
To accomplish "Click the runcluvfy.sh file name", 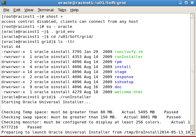I will click(x=129, y=52).
